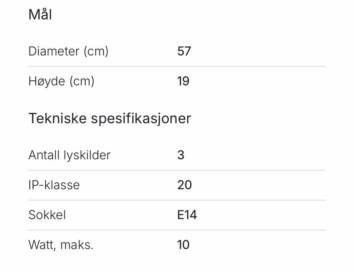The height and width of the screenshot is (271, 354).
Task: Click the Watt, maks. label
Action: pyautogui.click(x=61, y=245)
